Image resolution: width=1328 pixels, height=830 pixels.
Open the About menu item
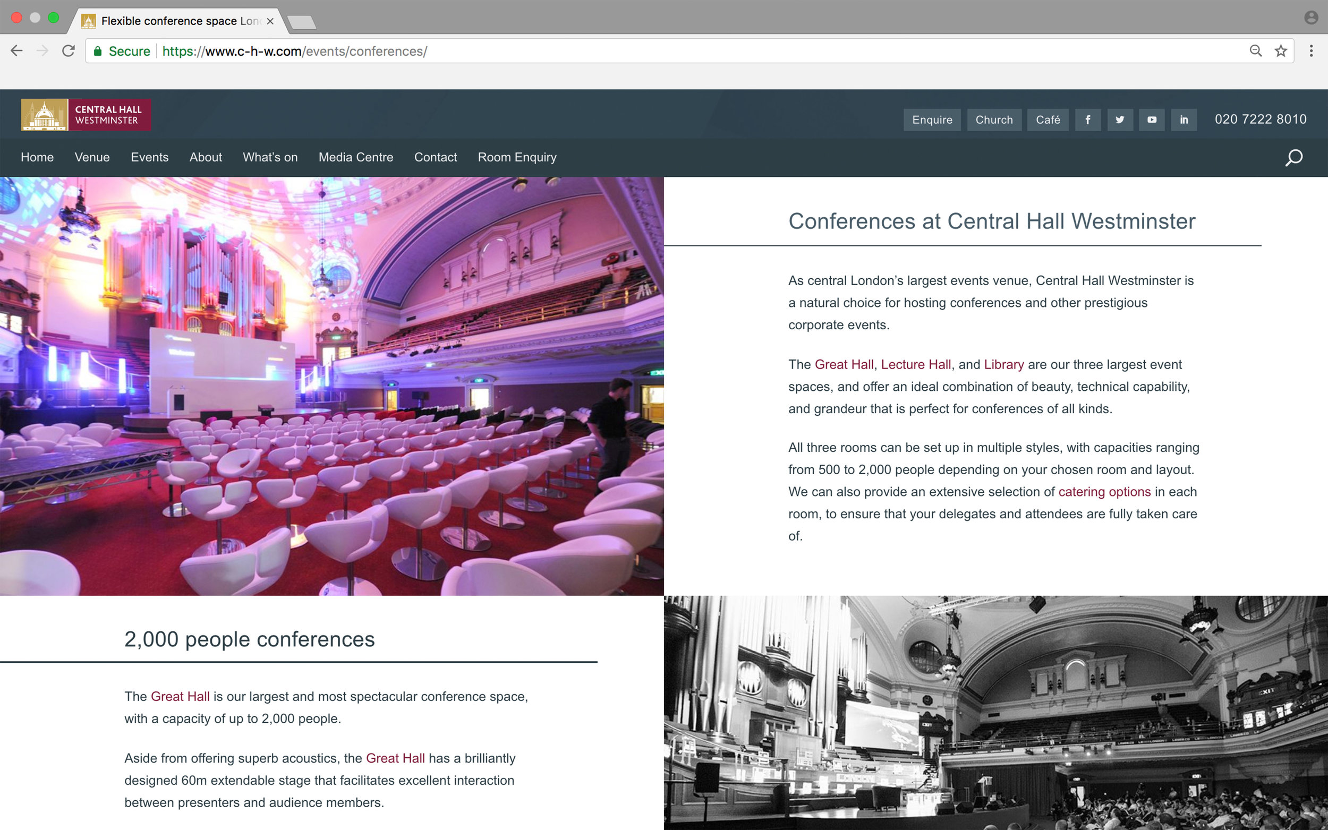pyautogui.click(x=206, y=157)
